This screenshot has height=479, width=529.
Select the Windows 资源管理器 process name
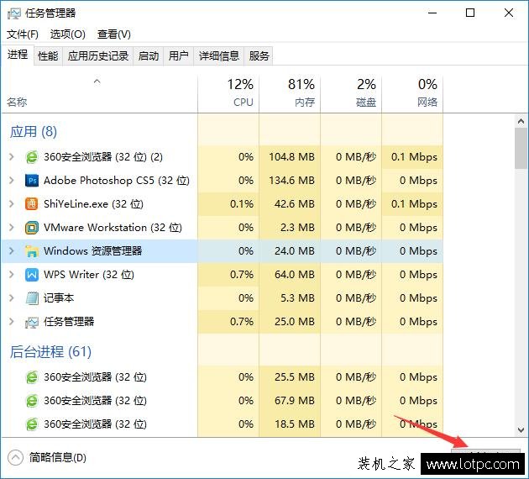tap(92, 251)
